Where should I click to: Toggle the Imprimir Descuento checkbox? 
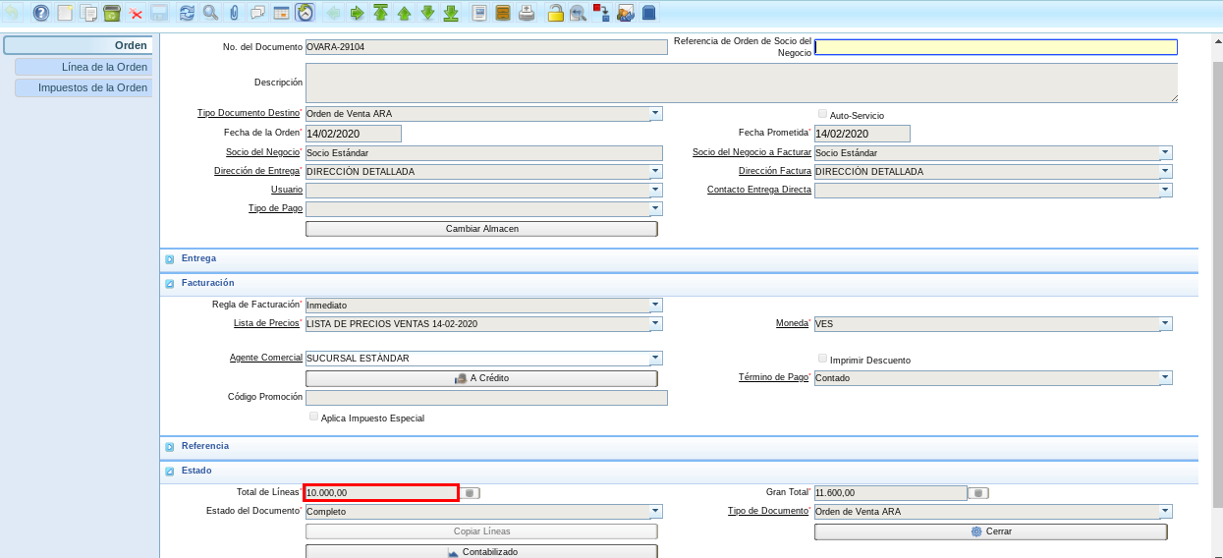(822, 359)
